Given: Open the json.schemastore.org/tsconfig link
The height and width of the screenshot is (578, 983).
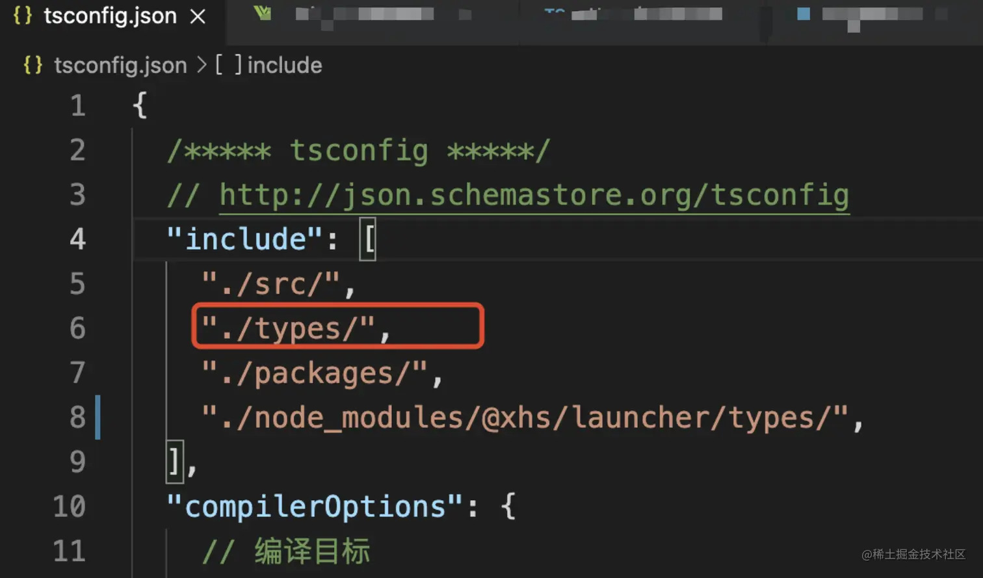Looking at the screenshot, I should 534,195.
